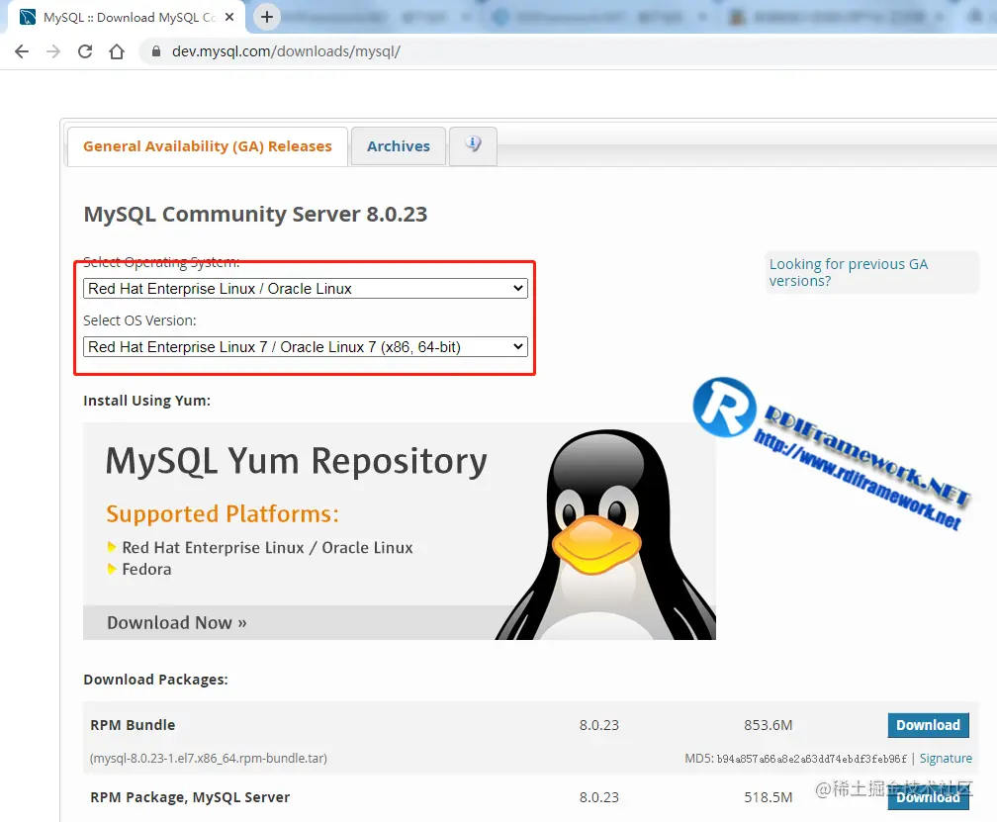This screenshot has height=822, width=997.
Task: Open the Select OS Version dropdown
Action: click(305, 346)
